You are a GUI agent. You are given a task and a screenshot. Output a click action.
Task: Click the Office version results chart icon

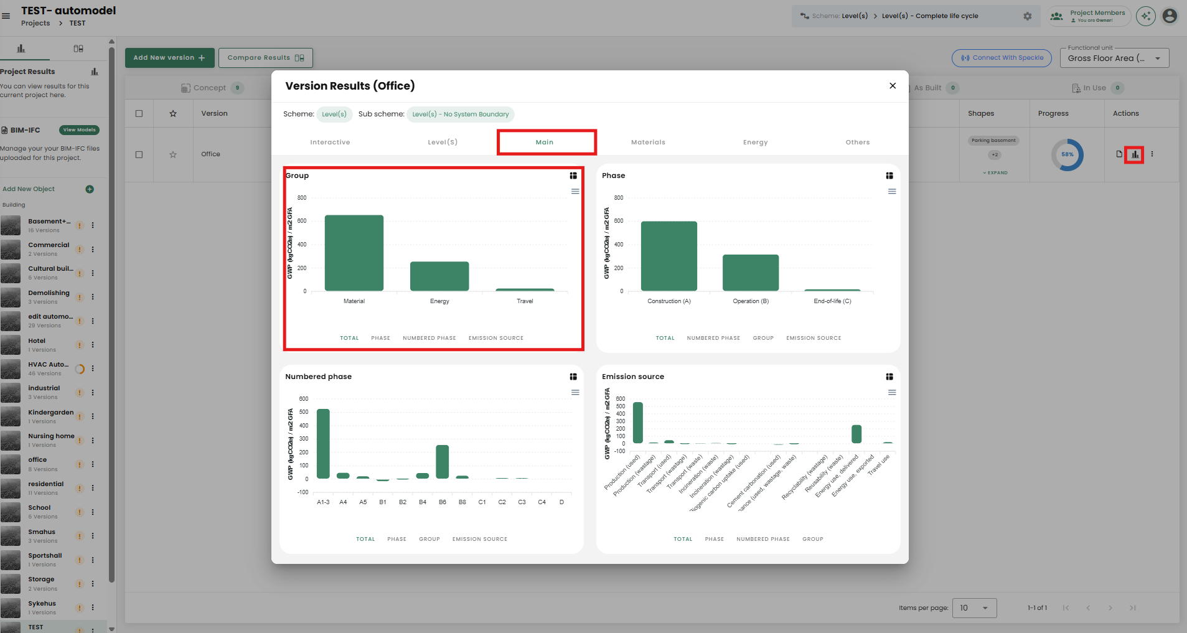coord(1135,154)
